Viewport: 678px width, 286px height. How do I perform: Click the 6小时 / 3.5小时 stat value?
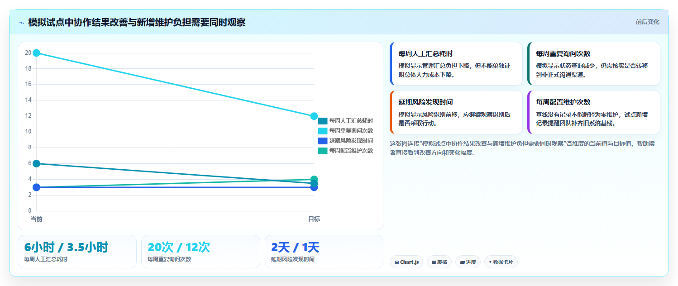pyautogui.click(x=66, y=248)
